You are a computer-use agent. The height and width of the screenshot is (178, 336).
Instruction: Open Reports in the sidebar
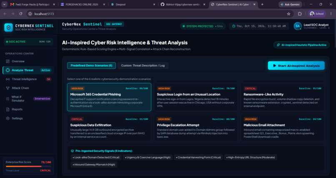(x=28, y=109)
